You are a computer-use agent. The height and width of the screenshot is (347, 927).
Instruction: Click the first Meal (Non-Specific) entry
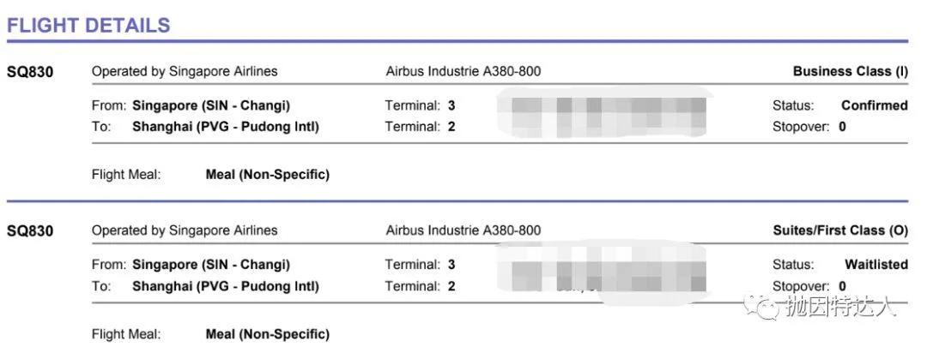point(267,175)
